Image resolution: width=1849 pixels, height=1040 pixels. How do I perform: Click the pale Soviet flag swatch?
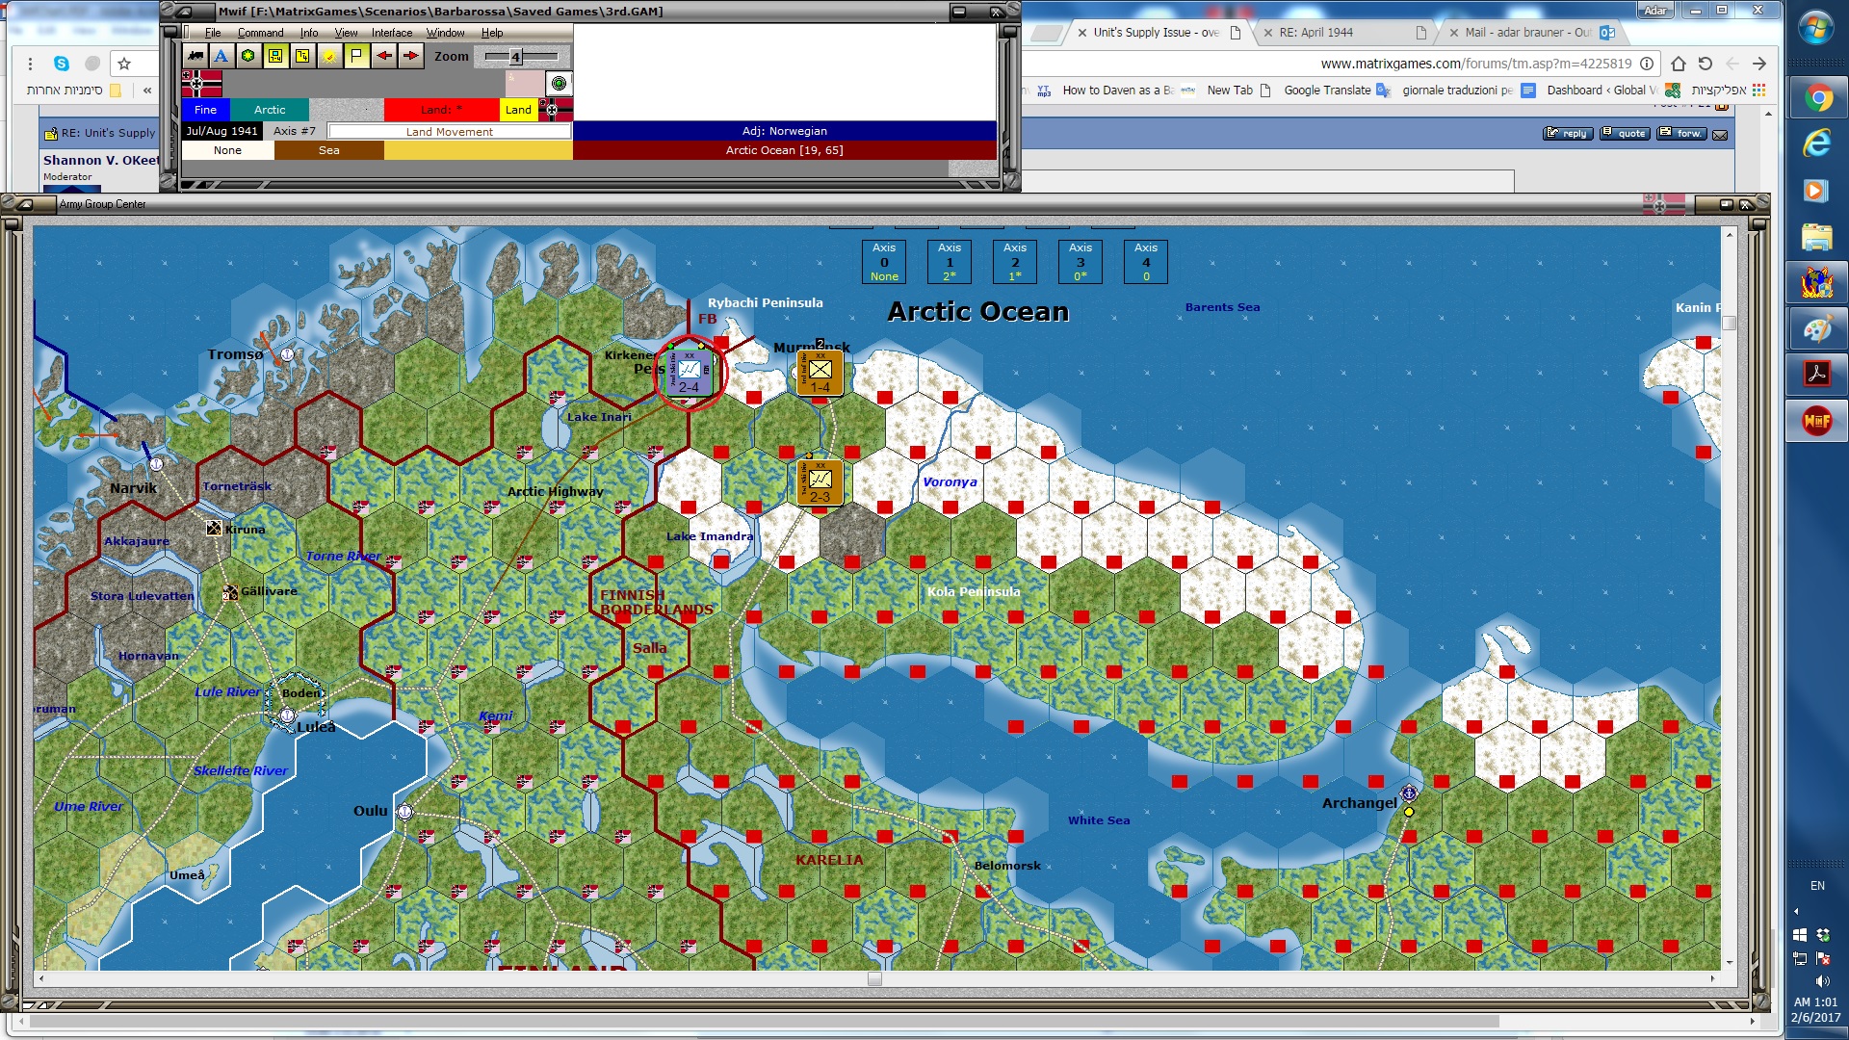click(525, 84)
